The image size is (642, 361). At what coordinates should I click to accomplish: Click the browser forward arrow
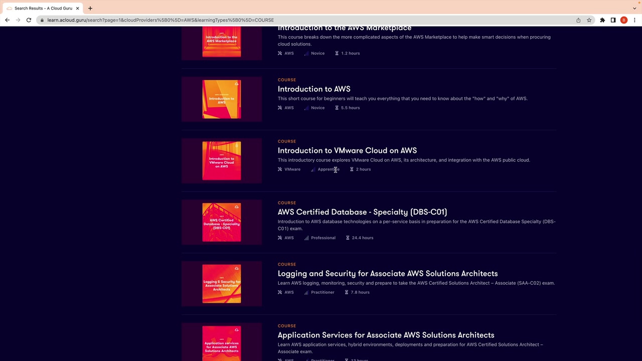(18, 20)
